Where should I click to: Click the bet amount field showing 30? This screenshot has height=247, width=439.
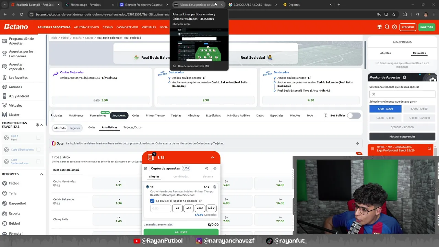[x=402, y=94]
